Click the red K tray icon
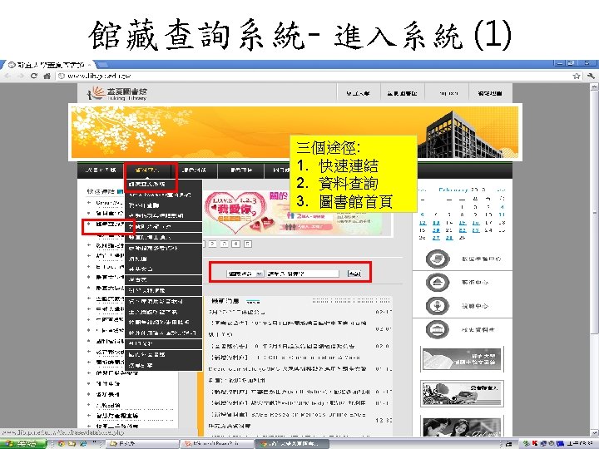The width and height of the screenshot is (599, 449). tap(534, 443)
